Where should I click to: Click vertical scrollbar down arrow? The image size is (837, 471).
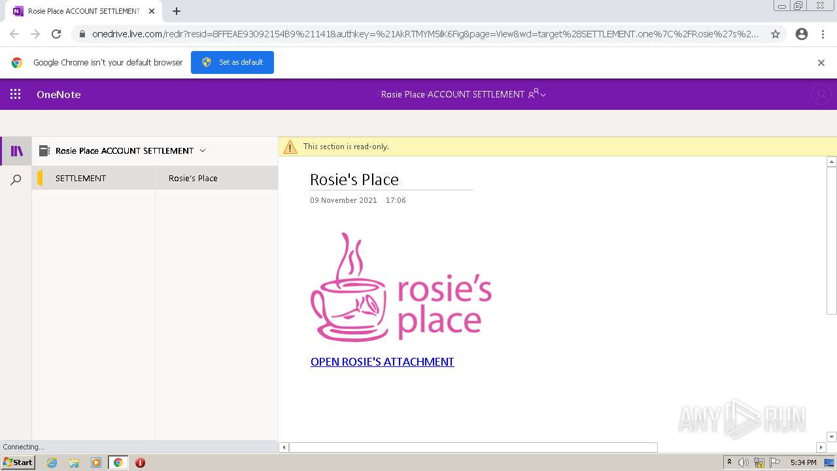[832, 436]
